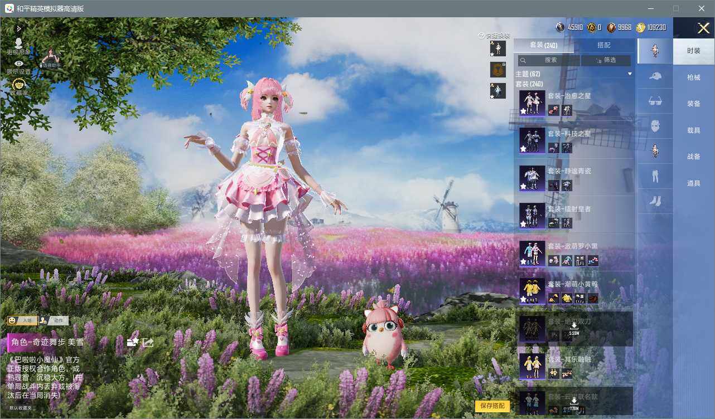Open the 装备 equipment menu
The image size is (715, 419).
coord(694,104)
